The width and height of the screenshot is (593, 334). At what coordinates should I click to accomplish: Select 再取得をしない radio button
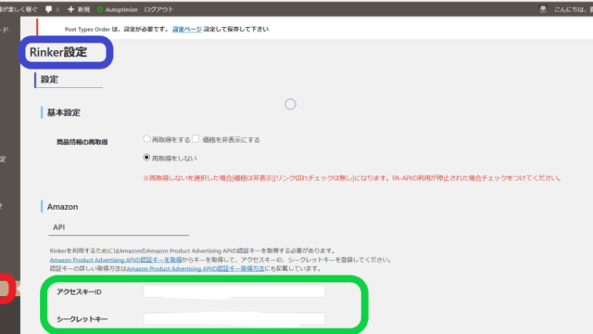click(x=146, y=157)
